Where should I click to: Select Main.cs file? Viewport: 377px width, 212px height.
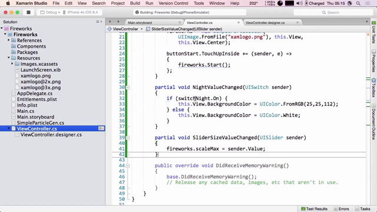click(x=25, y=111)
